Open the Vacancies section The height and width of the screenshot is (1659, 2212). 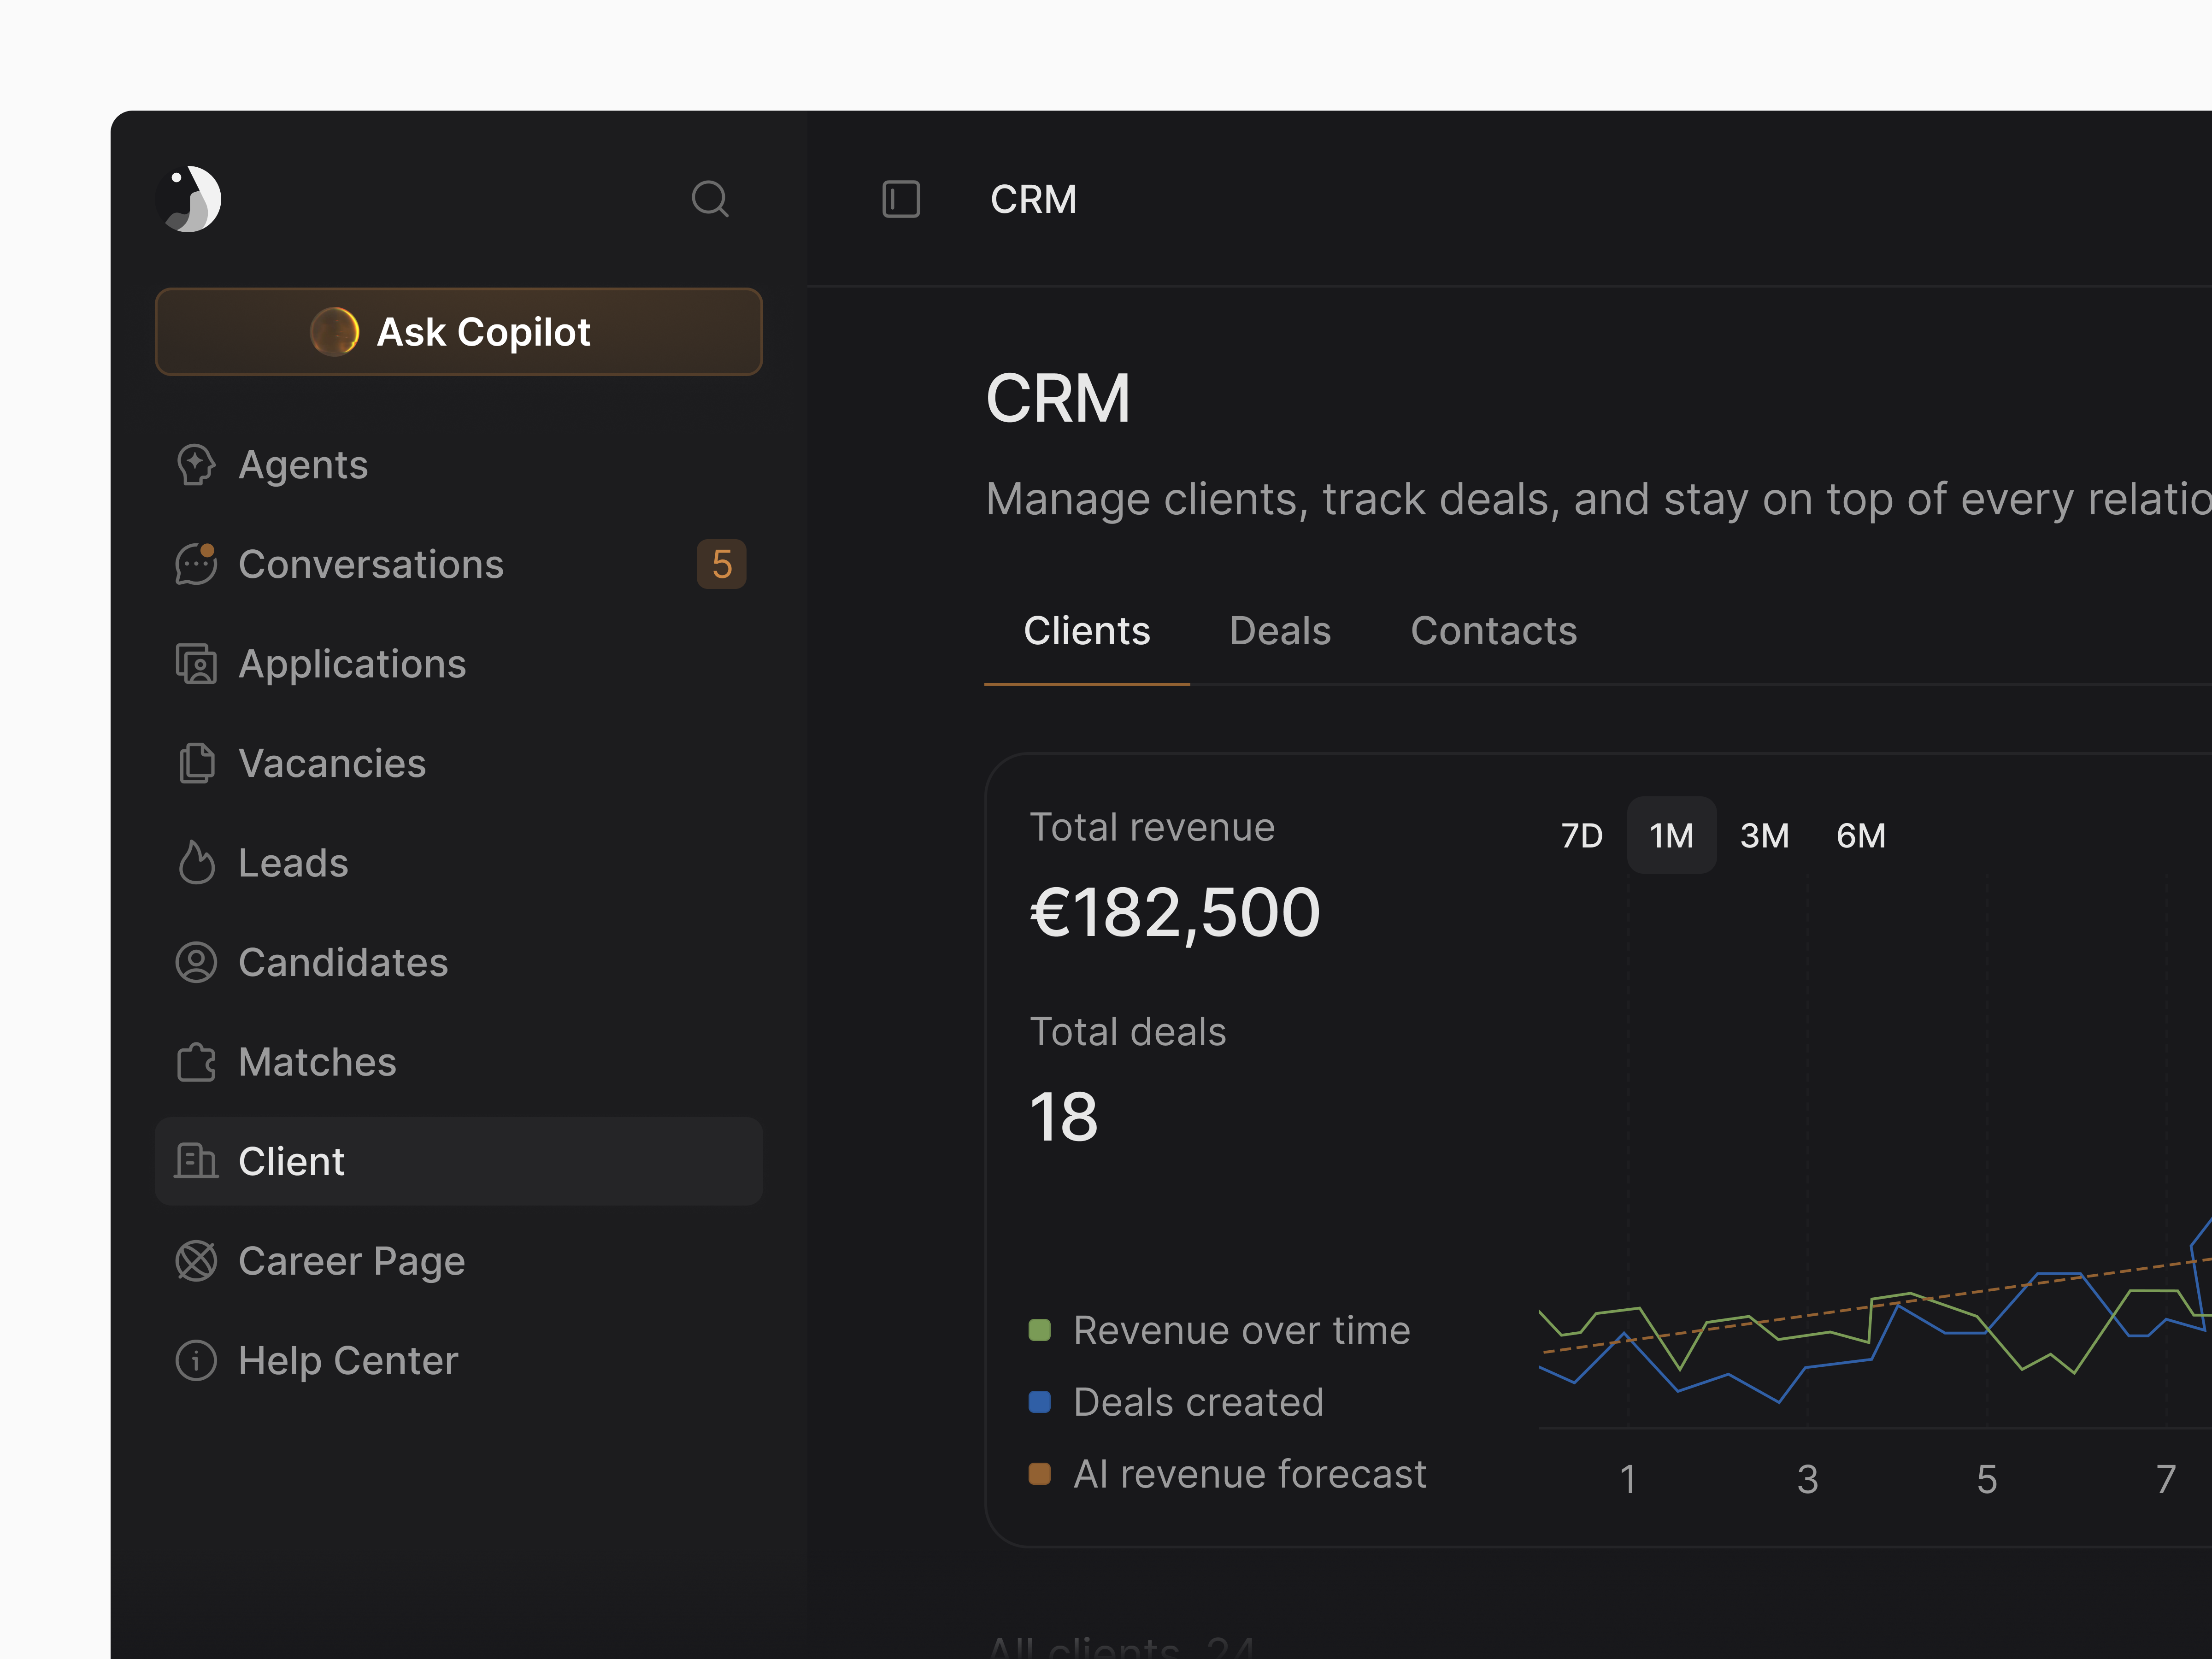[x=459, y=763]
